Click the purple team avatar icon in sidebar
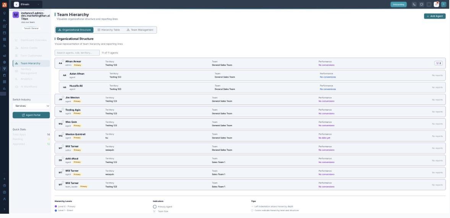Viewport: 450px width, 218px height. tap(16, 15)
